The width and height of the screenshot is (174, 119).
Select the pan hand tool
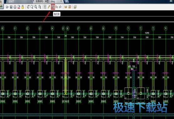pyautogui.click(x=28, y=7)
